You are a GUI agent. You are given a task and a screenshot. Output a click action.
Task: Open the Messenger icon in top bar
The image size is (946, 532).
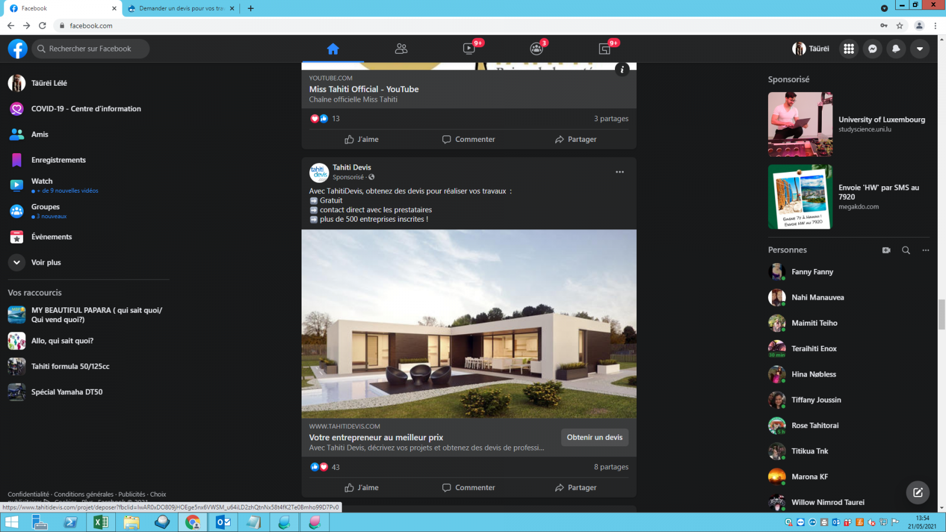(872, 49)
